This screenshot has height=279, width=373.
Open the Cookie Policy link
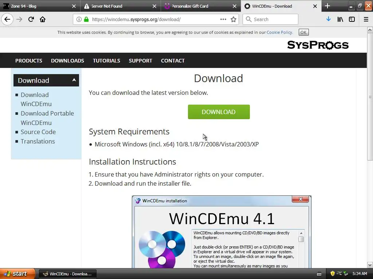tap(279, 32)
